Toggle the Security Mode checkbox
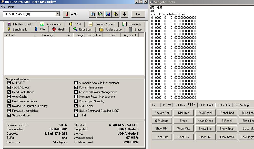Viewport: 254px width, 149px height. point(9,115)
